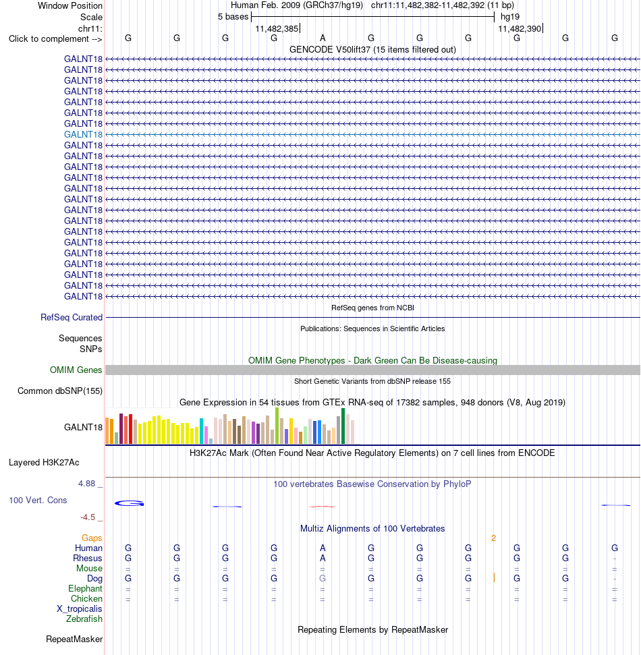Viewport: 641px width, 655px height.
Task: Select the Common dbSNP(155) label
Action: [x=60, y=391]
